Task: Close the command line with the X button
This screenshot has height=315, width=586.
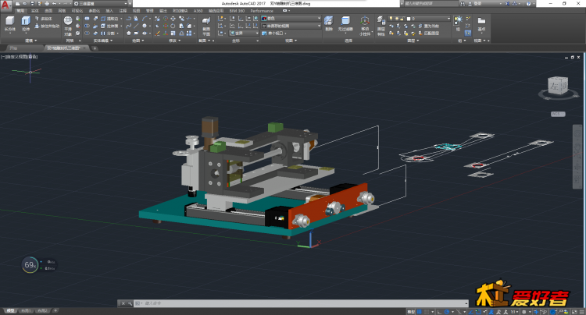Action: click(x=123, y=303)
